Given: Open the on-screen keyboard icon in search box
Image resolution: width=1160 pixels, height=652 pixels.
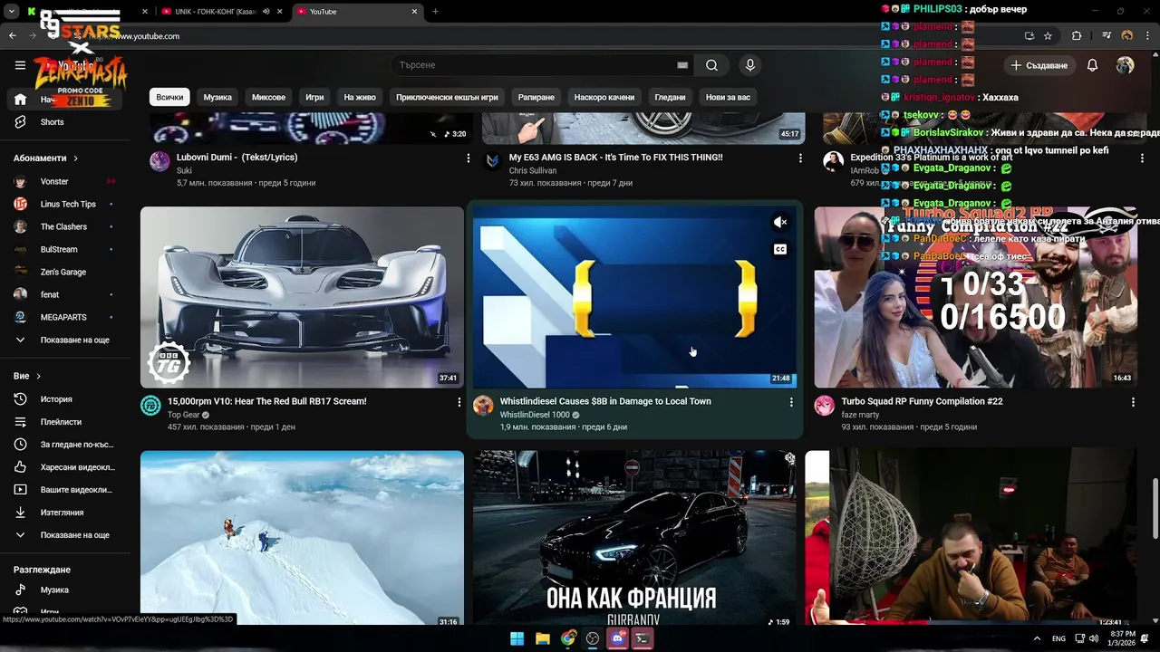Looking at the screenshot, I should point(682,65).
